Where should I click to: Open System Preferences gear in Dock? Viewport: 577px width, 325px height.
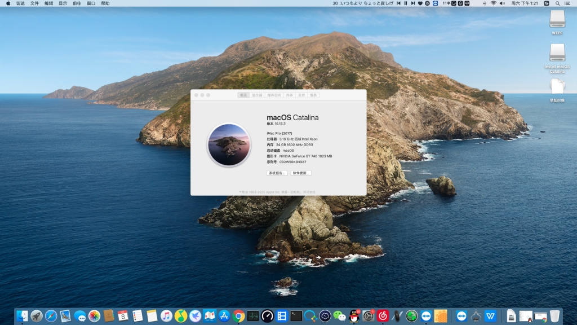point(369,316)
